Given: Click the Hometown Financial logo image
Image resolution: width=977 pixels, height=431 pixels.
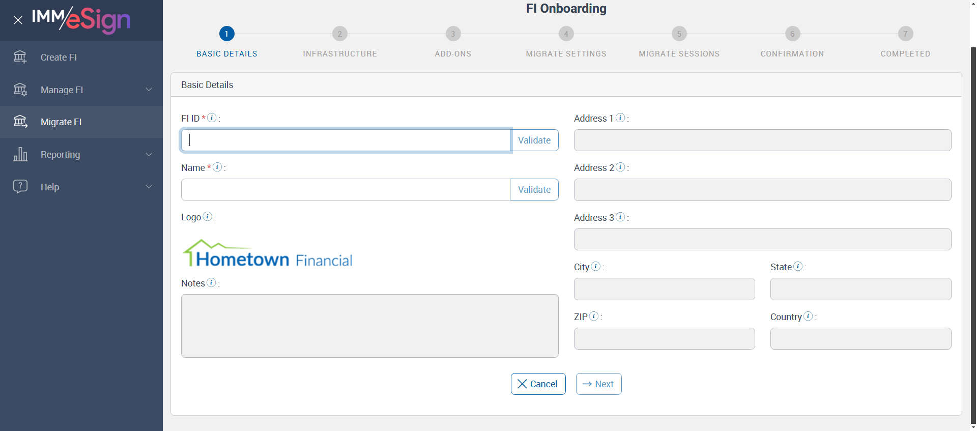Looking at the screenshot, I should [268, 253].
